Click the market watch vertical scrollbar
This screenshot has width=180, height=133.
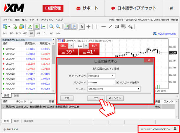53,54
